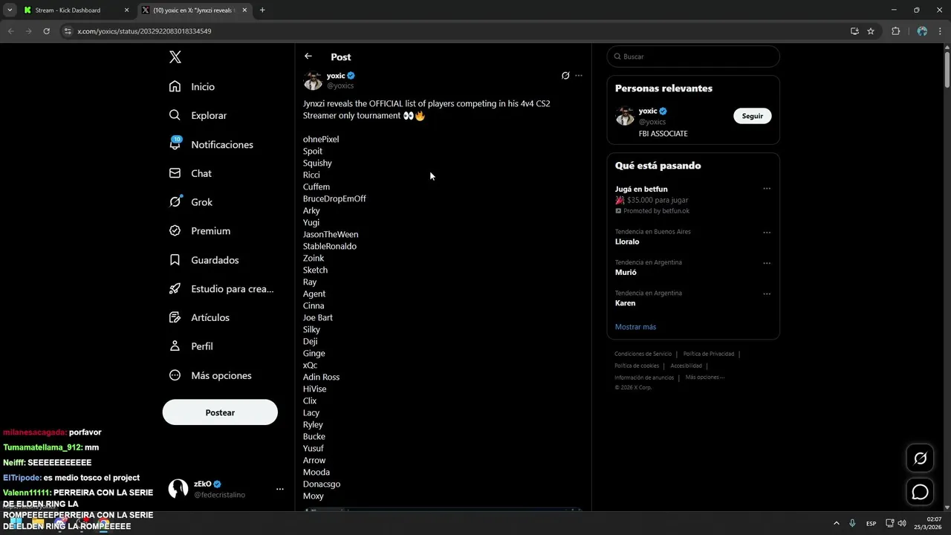Image resolution: width=951 pixels, height=535 pixels.
Task: Open Notificaciones with the blue badge
Action: [x=211, y=144]
